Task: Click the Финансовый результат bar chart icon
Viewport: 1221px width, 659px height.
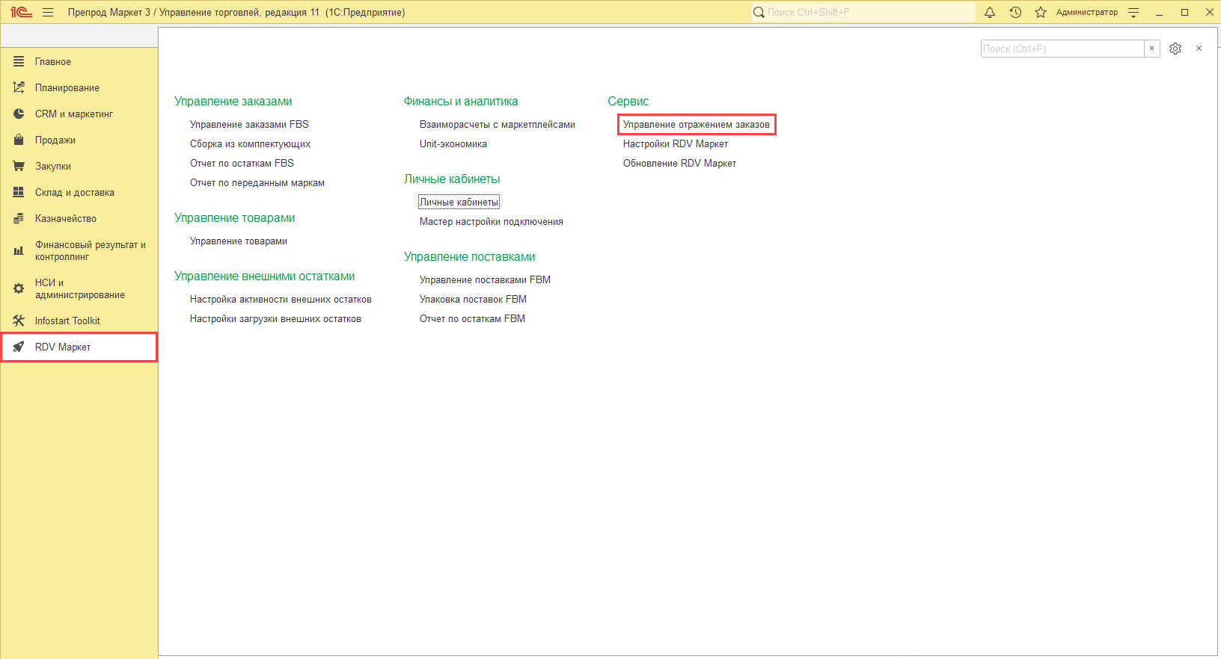Action: [19, 251]
